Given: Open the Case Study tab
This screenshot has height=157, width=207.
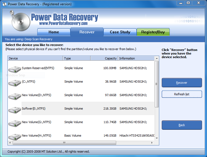Looking at the screenshot, I should point(120,32).
